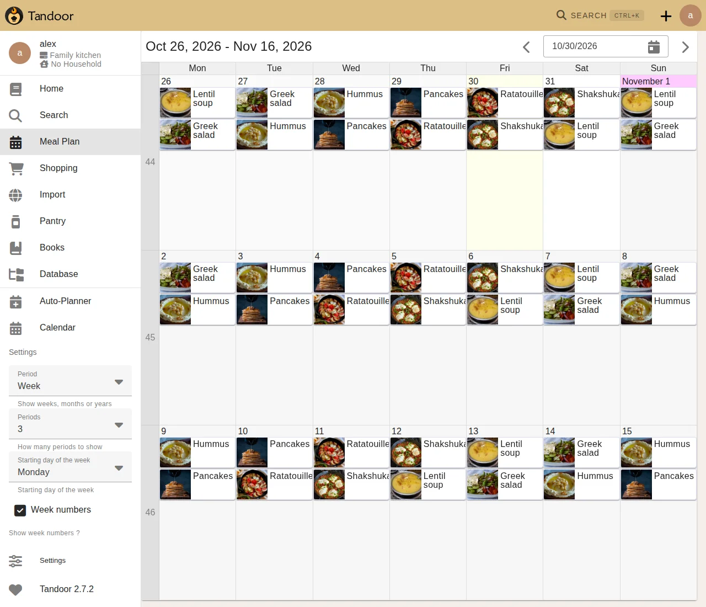706x607 pixels.
Task: Open the date picker calendar icon
Action: coord(654,47)
